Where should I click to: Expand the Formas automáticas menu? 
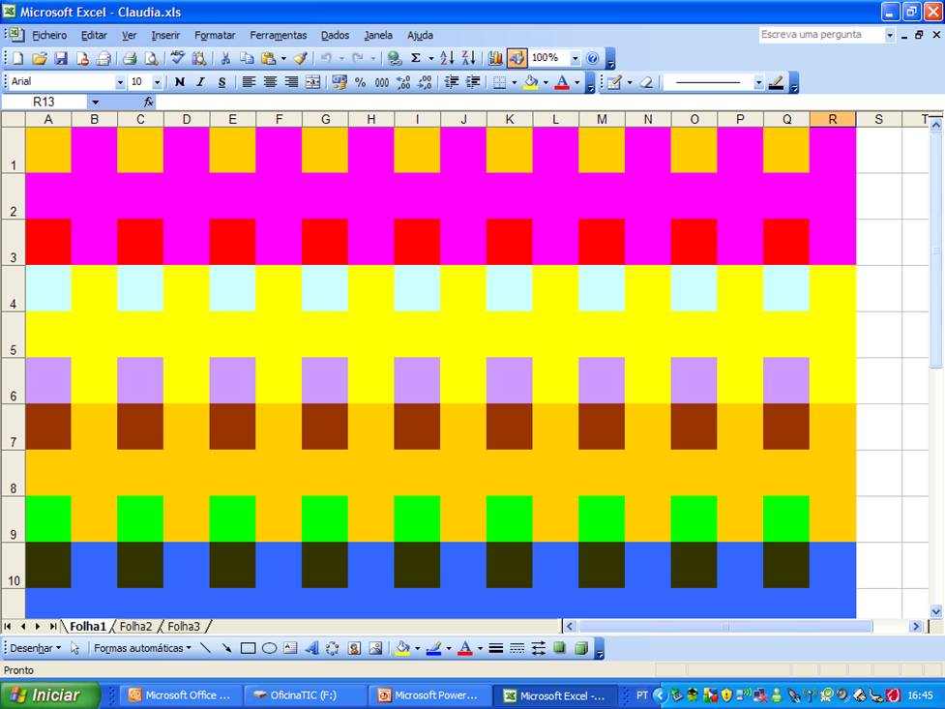142,648
